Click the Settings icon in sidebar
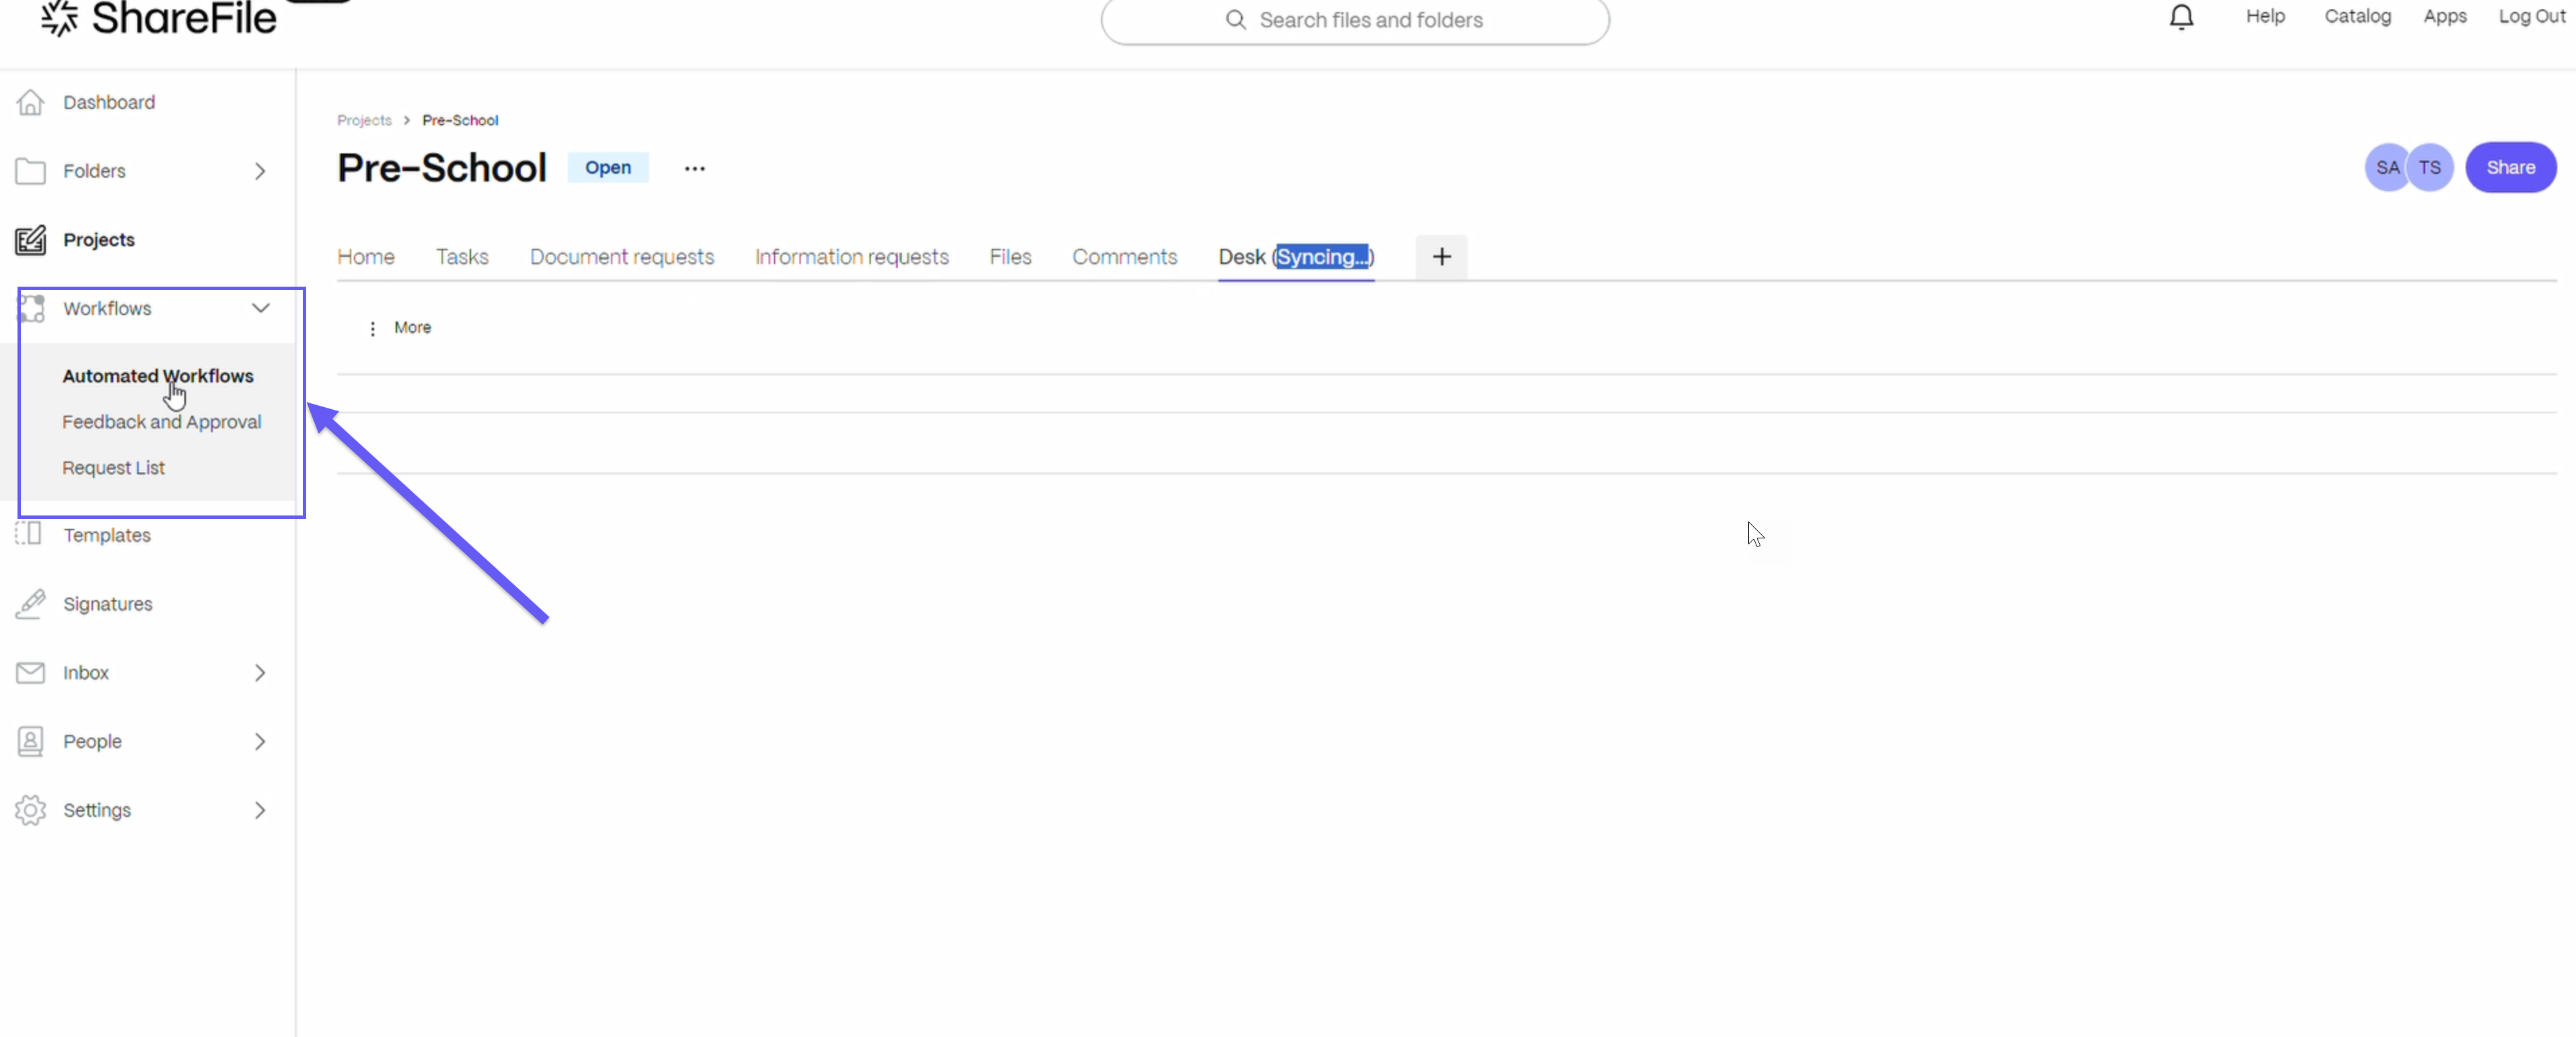This screenshot has width=2576, height=1037. coord(30,809)
